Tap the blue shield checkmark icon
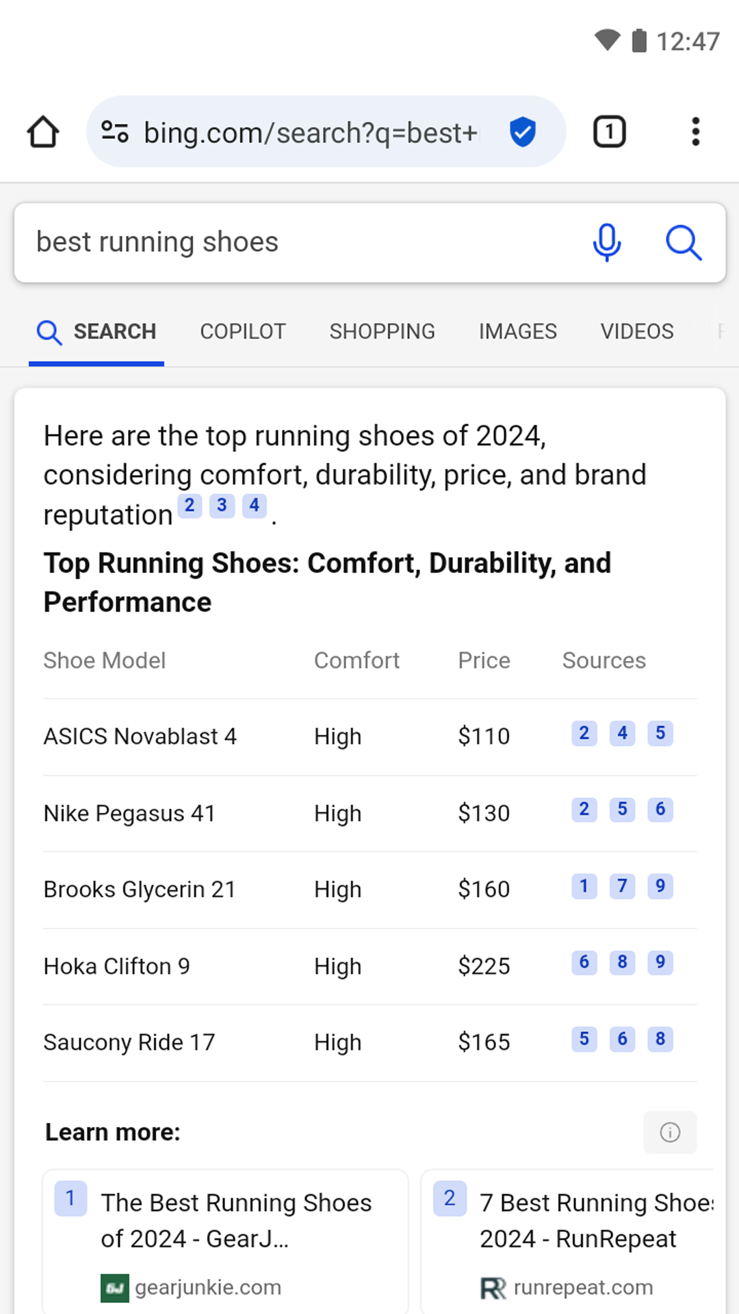Screen dimensions: 739x1314 tap(523, 131)
